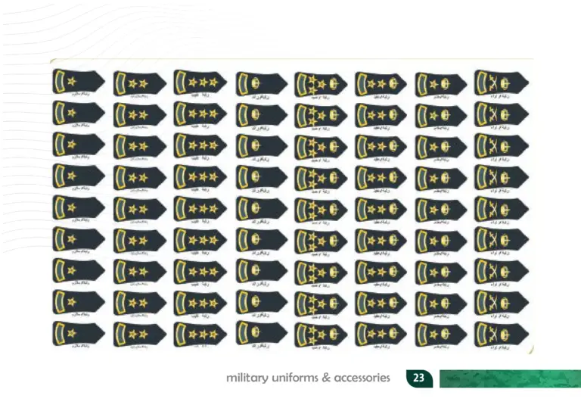Select the two-star epaulette in the top row
The image size is (581, 411).
[139, 82]
